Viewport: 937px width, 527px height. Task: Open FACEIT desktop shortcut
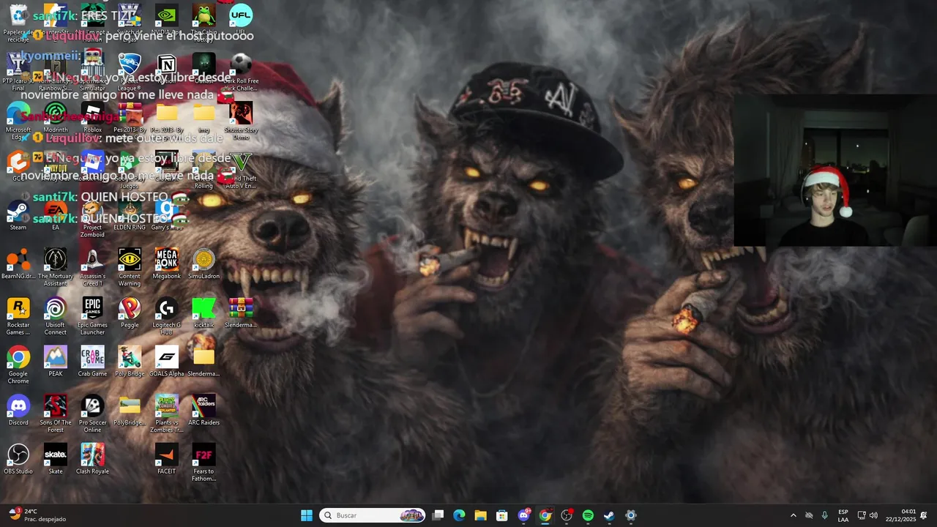[167, 460]
